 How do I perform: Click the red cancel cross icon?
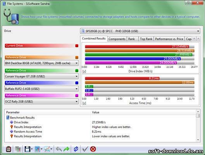coord(93,149)
